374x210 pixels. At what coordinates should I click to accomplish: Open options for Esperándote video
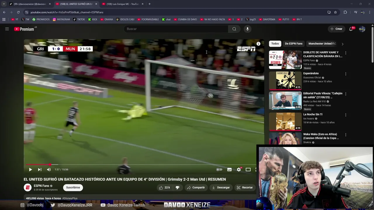[346, 74]
